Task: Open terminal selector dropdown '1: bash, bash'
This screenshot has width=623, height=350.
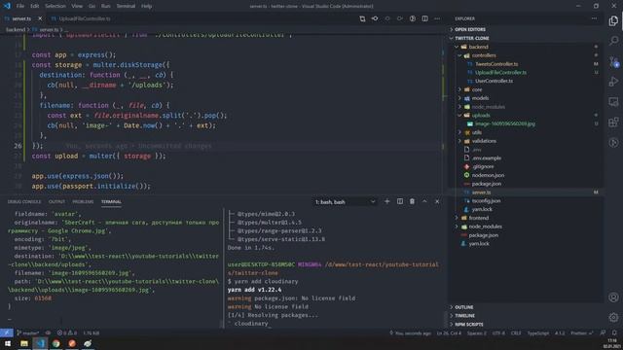Action: tap(345, 202)
